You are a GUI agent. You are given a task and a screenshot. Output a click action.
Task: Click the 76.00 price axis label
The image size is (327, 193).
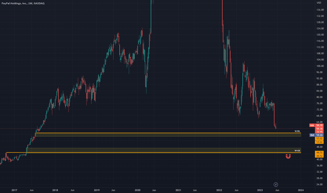[320, 103]
